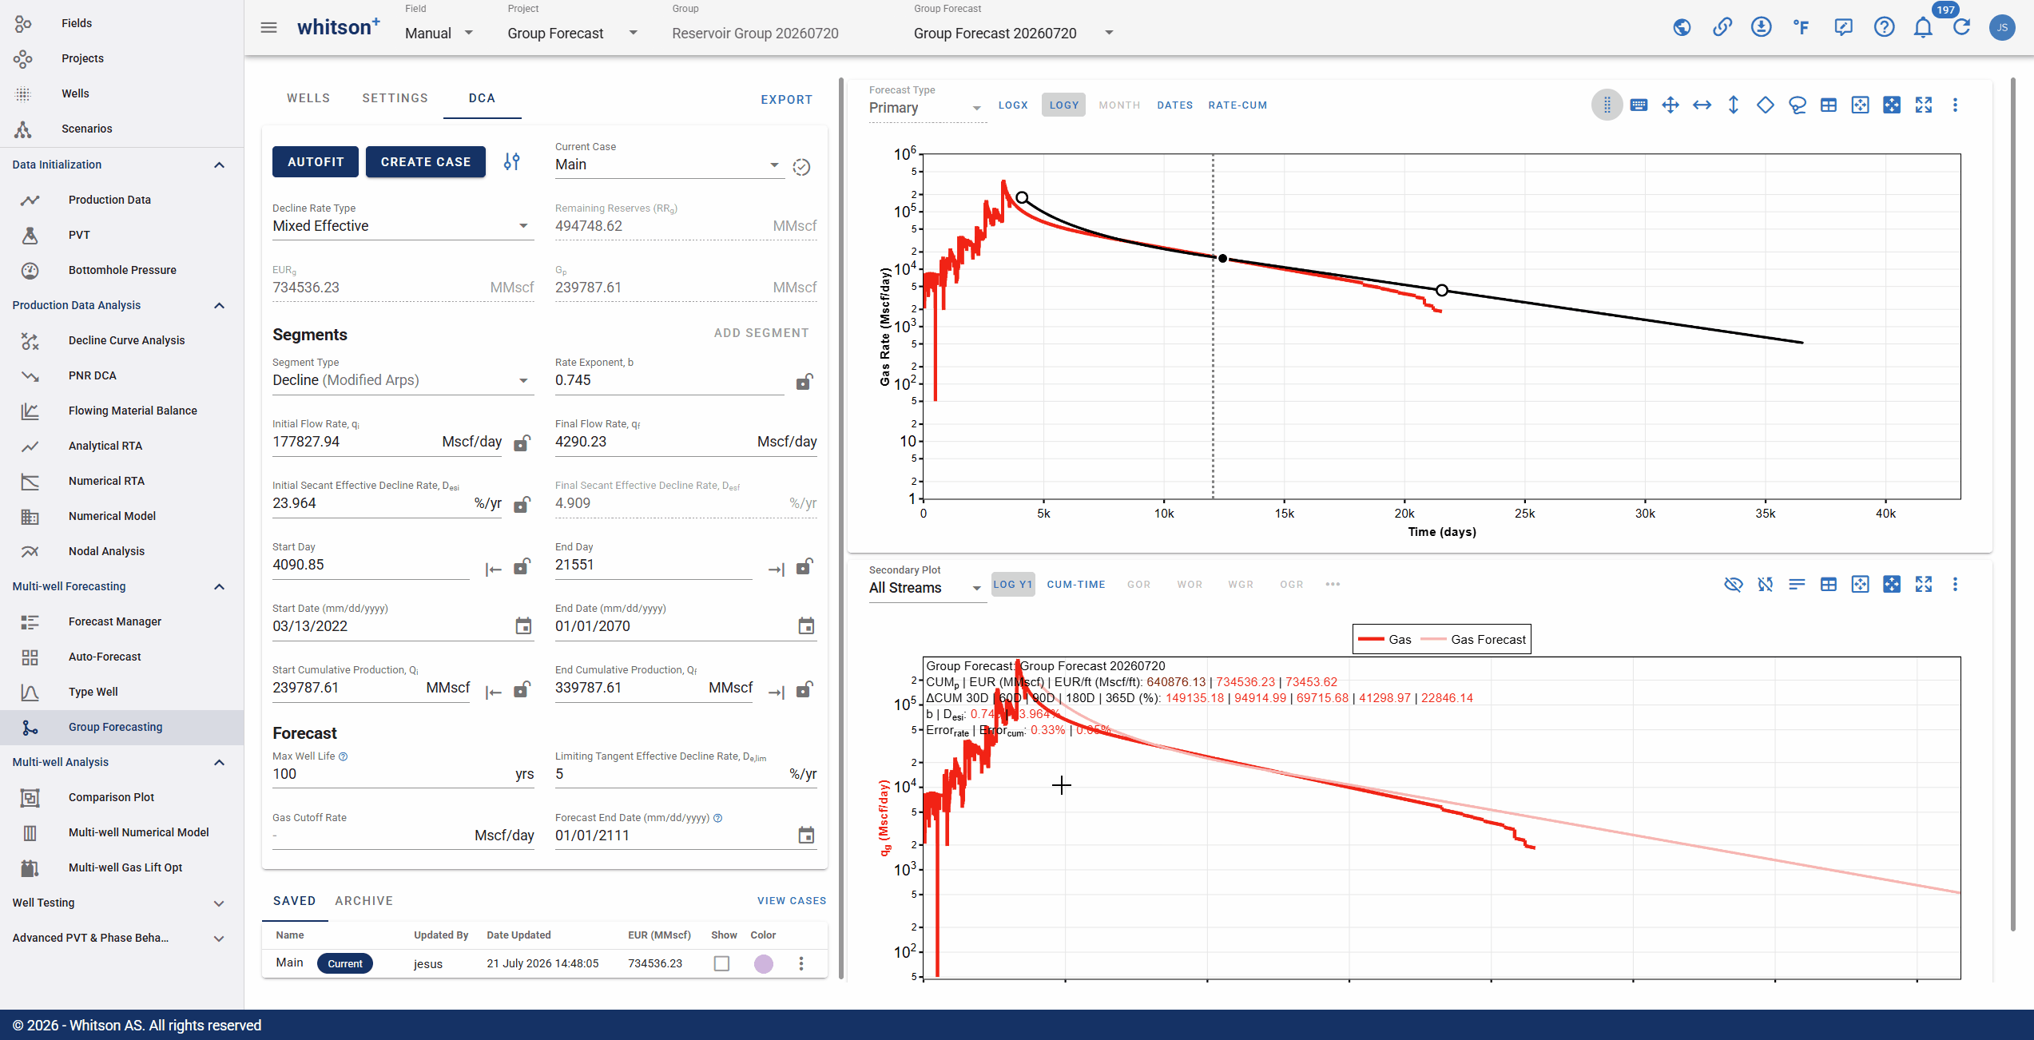
Task: Click the lines legend icon on the secondary plot
Action: pos(1797,585)
